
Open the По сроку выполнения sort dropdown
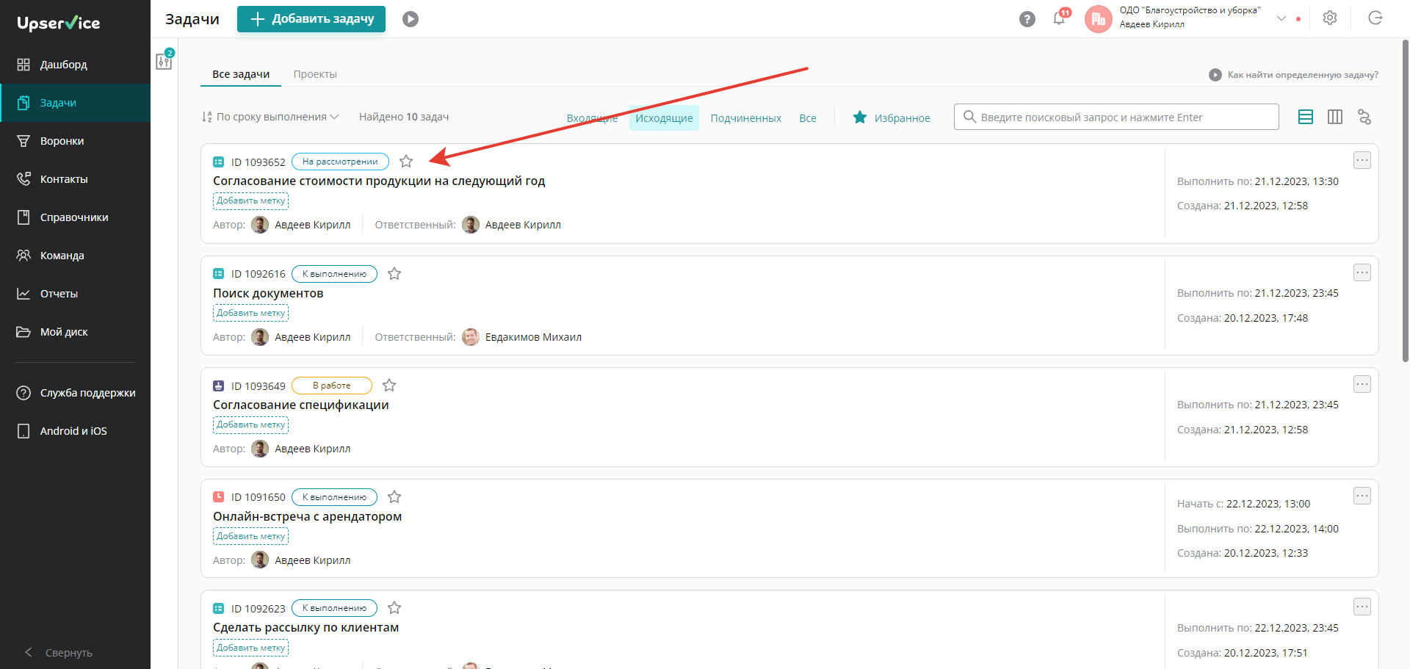point(270,117)
